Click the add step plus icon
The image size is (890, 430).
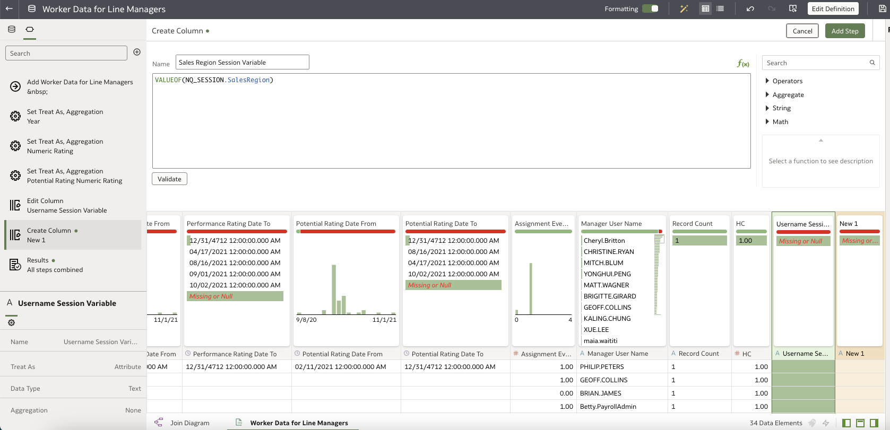(137, 52)
